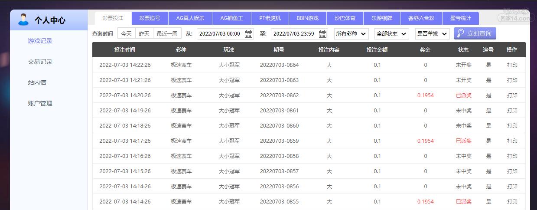Open 账户管理 in the sidebar
The width and height of the screenshot is (537, 210).
click(x=40, y=103)
